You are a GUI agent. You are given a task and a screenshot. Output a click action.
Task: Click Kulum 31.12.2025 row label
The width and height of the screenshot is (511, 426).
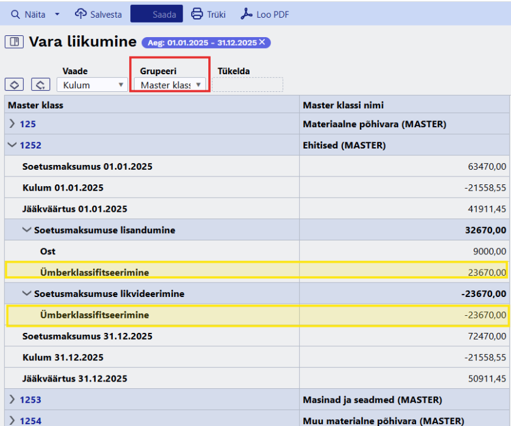(63, 357)
